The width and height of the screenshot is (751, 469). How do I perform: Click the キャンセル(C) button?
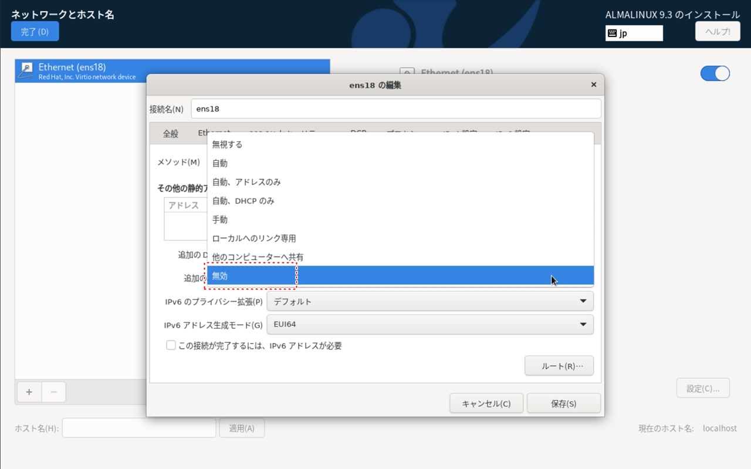point(486,404)
